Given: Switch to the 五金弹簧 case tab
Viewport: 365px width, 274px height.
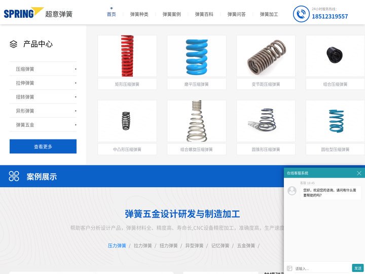Looking at the screenshot, I should pos(246,246).
